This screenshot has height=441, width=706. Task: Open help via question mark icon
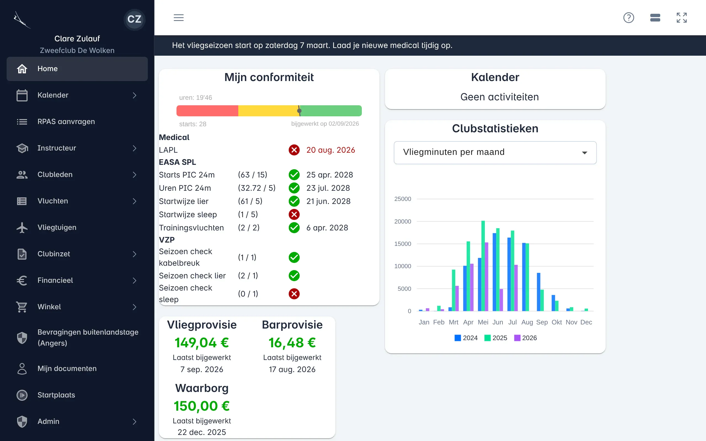click(x=629, y=17)
